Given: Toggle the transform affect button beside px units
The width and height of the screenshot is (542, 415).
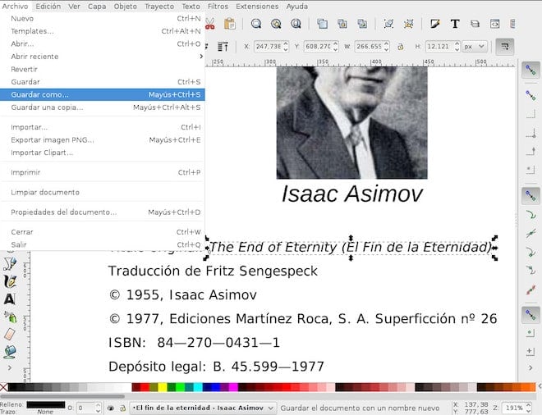Looking at the screenshot, I should click(505, 47).
